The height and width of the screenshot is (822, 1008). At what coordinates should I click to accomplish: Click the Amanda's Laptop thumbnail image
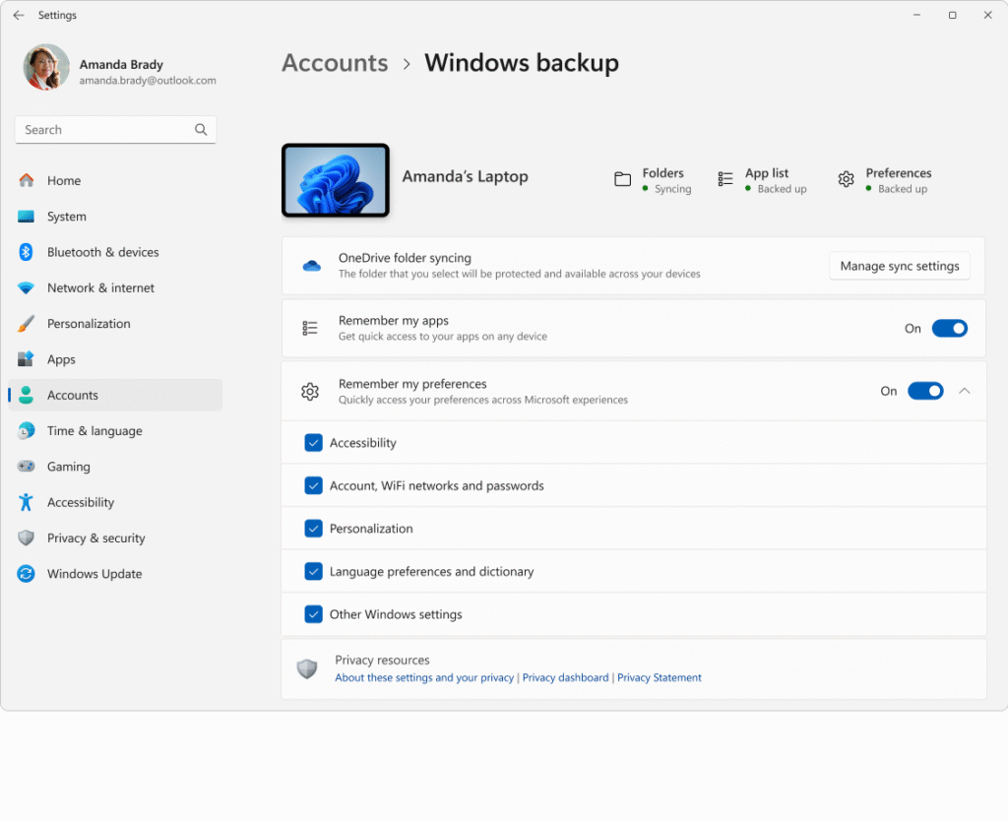coord(336,180)
